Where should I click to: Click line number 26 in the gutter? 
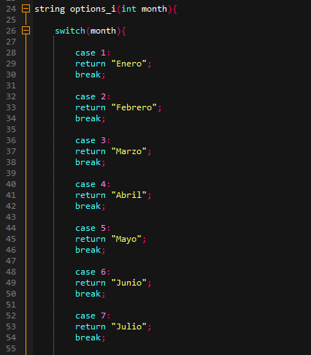click(x=11, y=31)
